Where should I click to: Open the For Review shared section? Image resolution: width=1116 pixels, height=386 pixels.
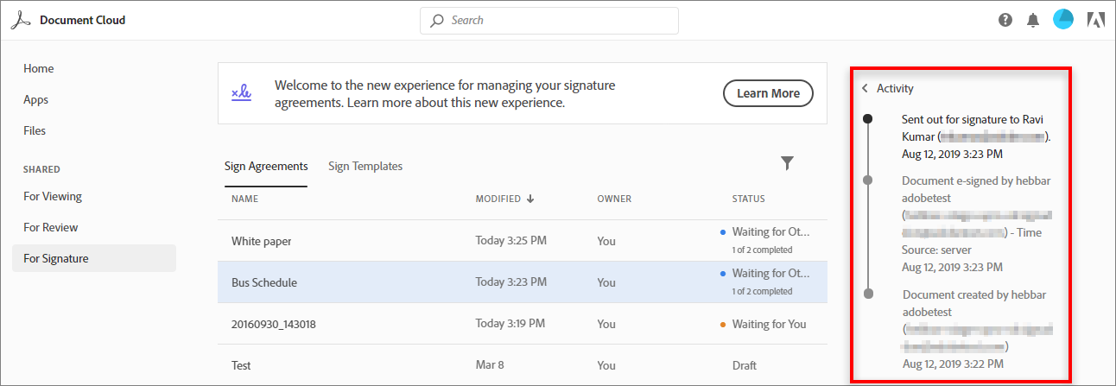(x=51, y=227)
